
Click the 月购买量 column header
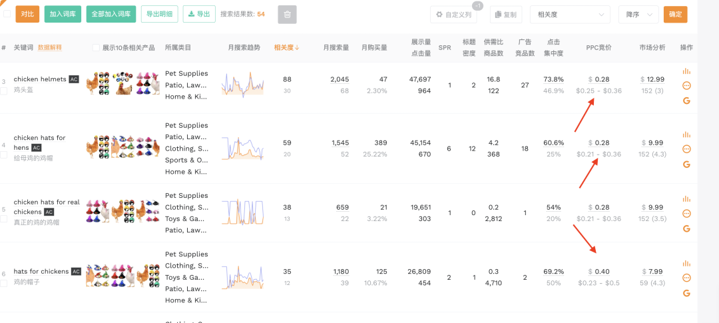[374, 48]
